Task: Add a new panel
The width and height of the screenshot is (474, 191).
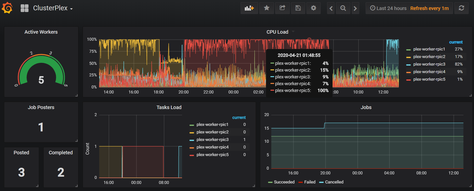Action: (x=249, y=8)
